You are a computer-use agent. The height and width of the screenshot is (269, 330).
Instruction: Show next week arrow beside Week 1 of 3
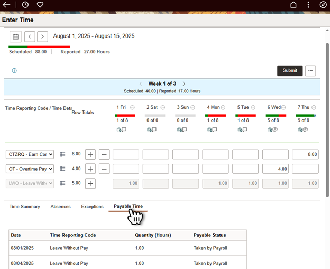coord(184,84)
